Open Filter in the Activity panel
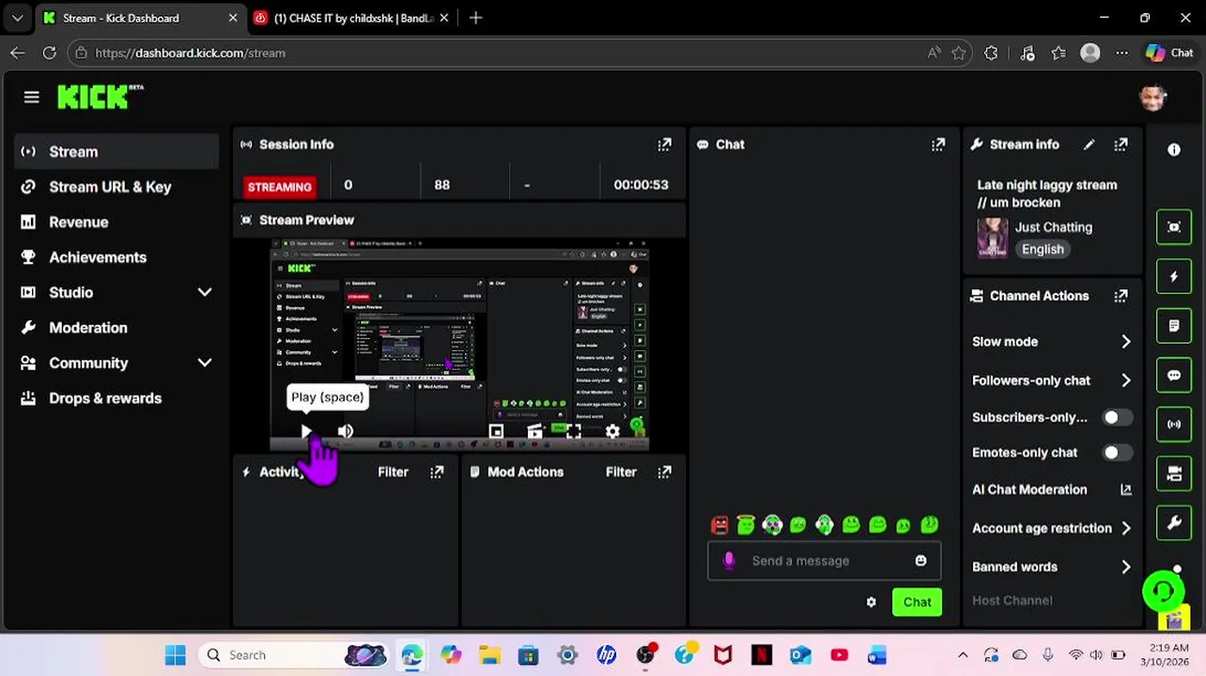1206x676 pixels. (x=393, y=472)
